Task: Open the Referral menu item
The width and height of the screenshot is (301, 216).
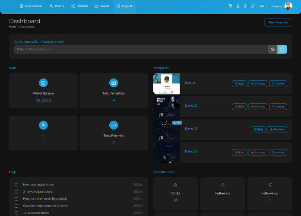Action: [x=79, y=6]
